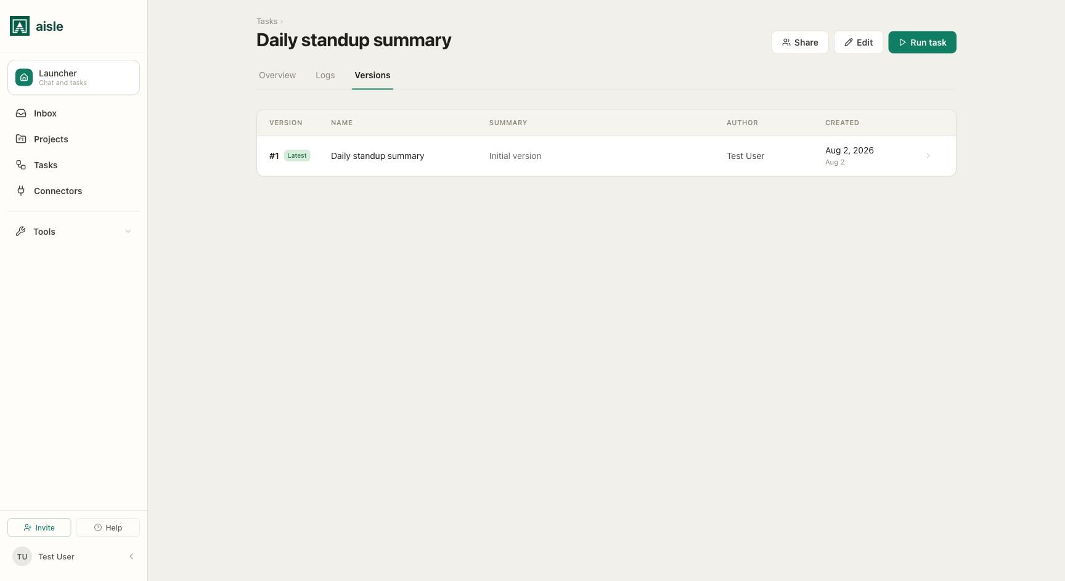1065x581 pixels.
Task: Open the Projects folder icon
Action: tap(21, 139)
